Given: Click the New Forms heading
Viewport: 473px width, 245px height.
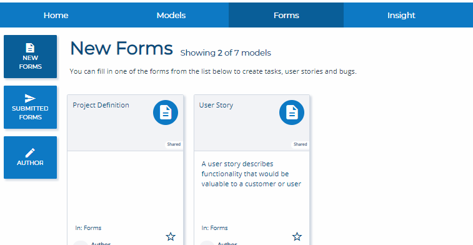Looking at the screenshot, I should point(121,48).
